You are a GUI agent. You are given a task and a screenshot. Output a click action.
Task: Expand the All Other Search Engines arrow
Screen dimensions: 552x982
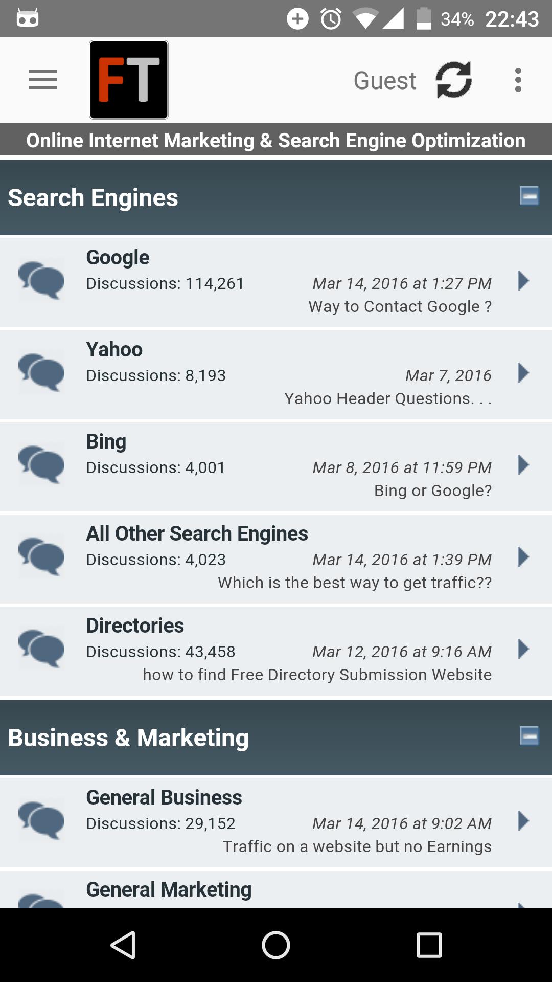tap(523, 557)
